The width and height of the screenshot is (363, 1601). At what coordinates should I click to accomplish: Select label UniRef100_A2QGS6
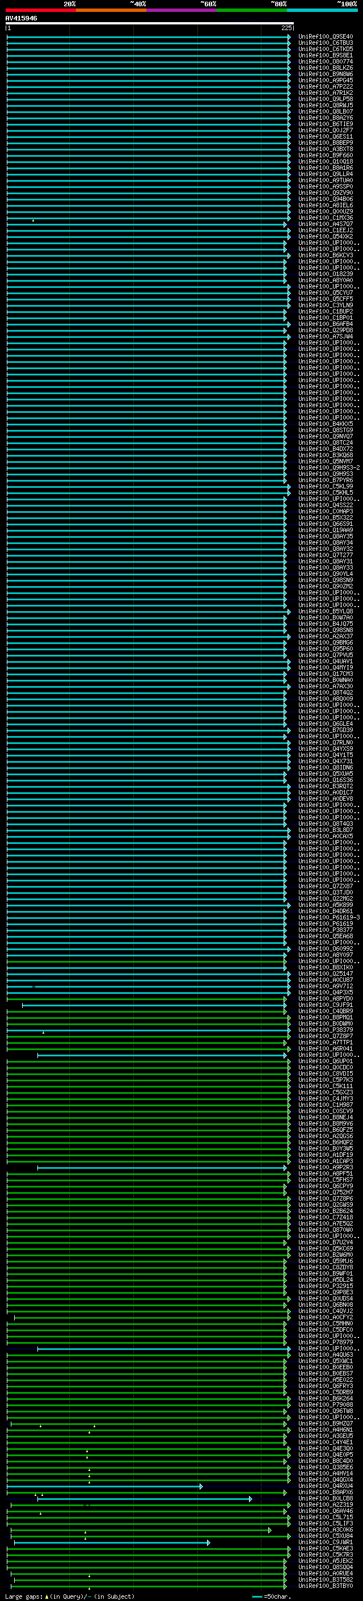tap(326, 1136)
